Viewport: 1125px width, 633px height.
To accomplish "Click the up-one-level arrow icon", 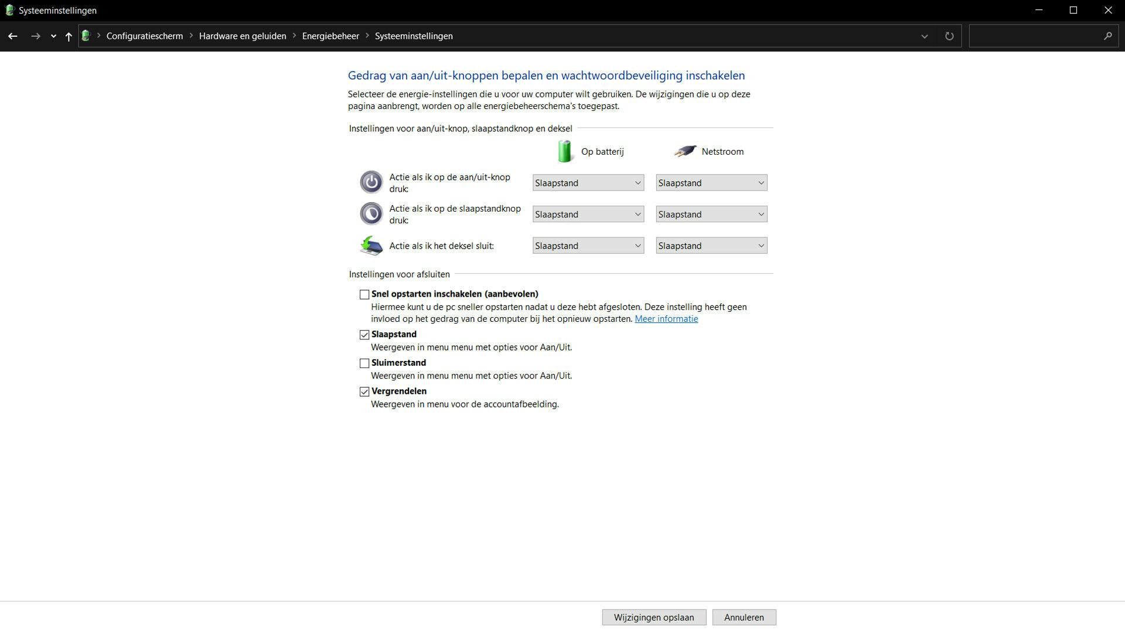I will coord(69,36).
